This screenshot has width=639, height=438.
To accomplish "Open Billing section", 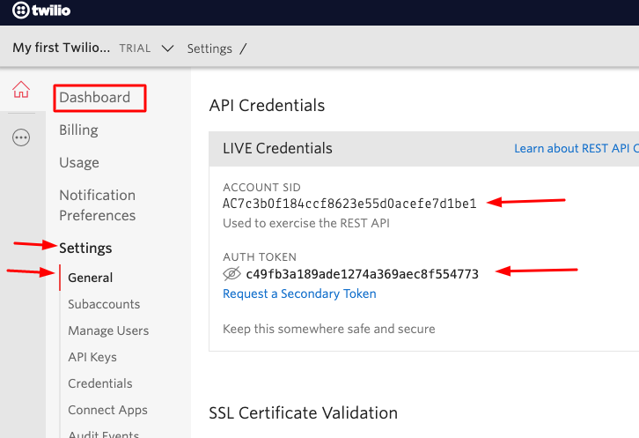I will pyautogui.click(x=78, y=130).
